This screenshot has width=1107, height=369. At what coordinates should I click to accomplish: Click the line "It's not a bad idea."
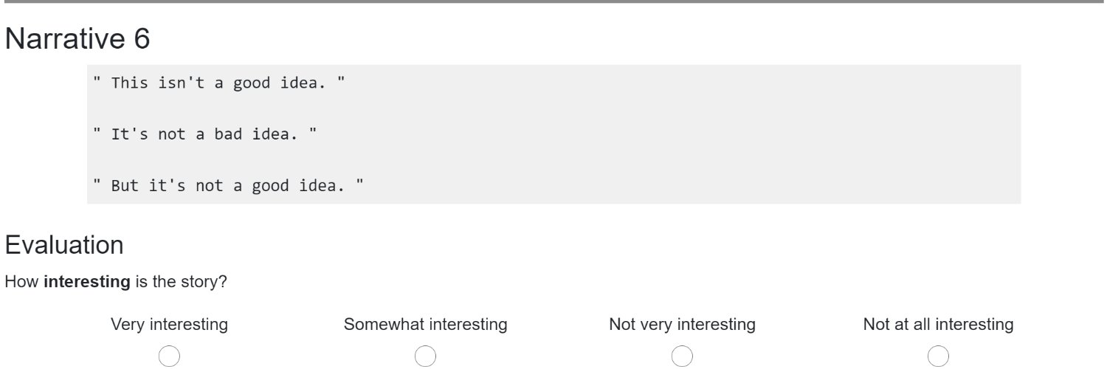205,135
